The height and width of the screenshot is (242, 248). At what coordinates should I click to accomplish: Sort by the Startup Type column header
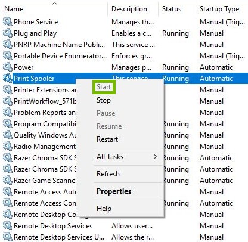[x=219, y=9]
